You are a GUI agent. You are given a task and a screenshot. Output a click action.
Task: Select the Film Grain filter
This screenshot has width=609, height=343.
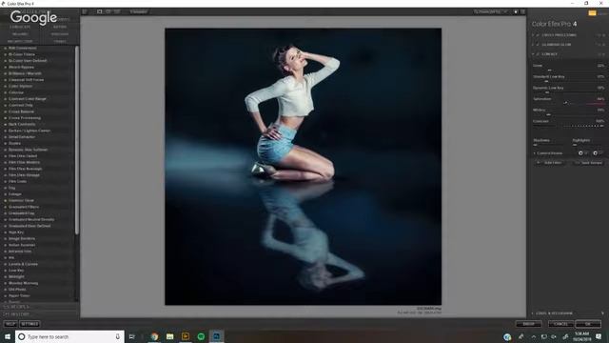click(17, 181)
